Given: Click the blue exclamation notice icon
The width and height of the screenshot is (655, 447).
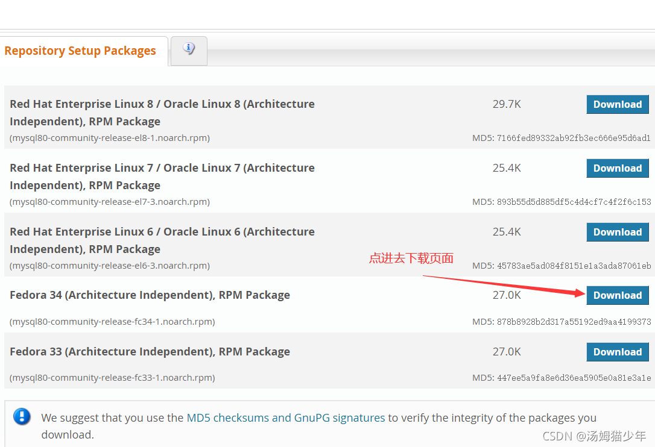Looking at the screenshot, I should pyautogui.click(x=22, y=416).
